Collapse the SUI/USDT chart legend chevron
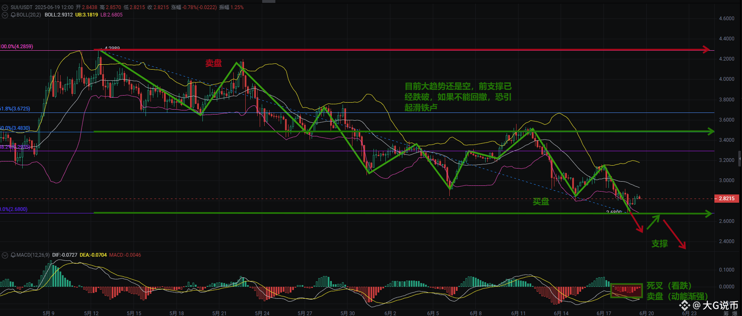 (x=5, y=7)
